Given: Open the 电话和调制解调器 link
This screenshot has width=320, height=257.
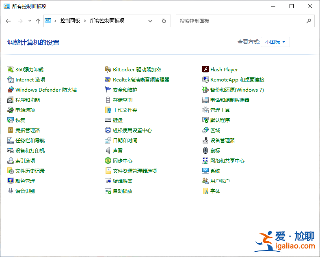Looking at the screenshot, I should [x=230, y=100].
